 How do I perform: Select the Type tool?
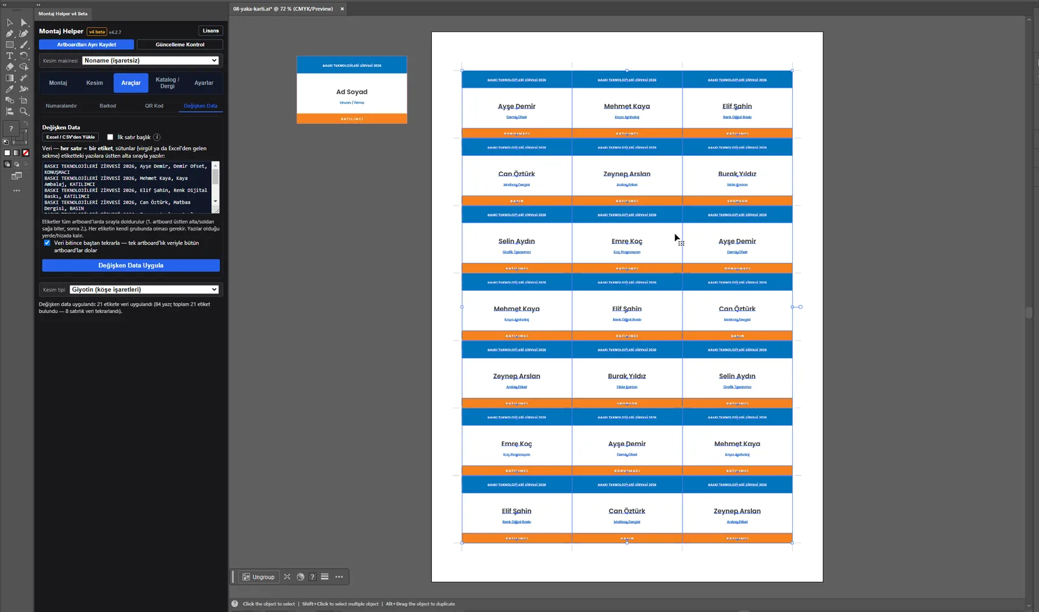[x=10, y=56]
